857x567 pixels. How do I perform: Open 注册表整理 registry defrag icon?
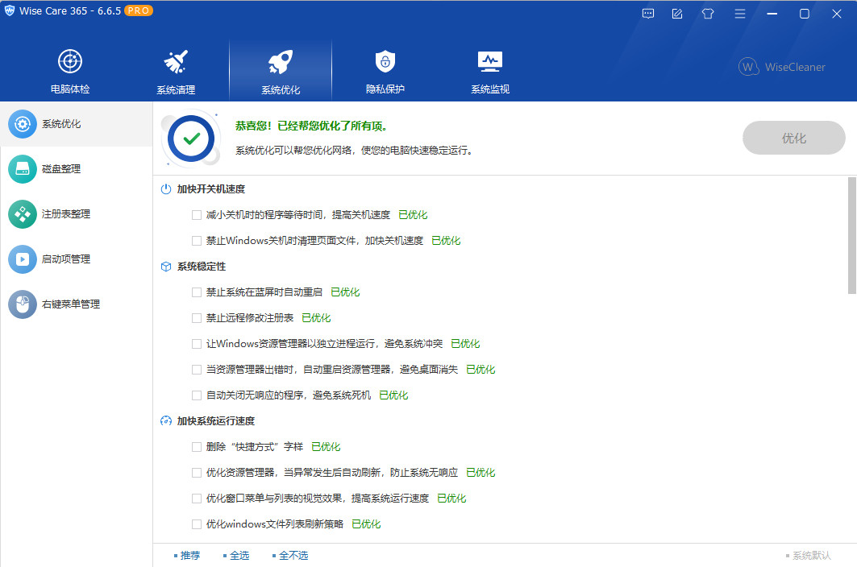[x=23, y=214]
